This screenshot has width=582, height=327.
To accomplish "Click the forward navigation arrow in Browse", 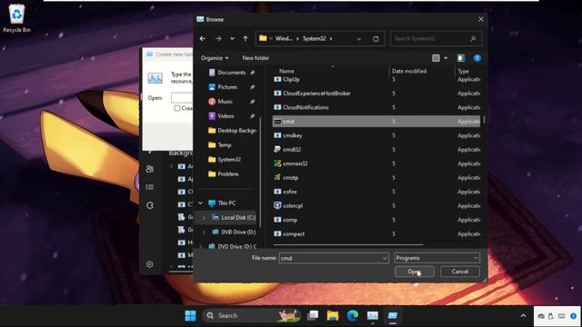I will 218,38.
